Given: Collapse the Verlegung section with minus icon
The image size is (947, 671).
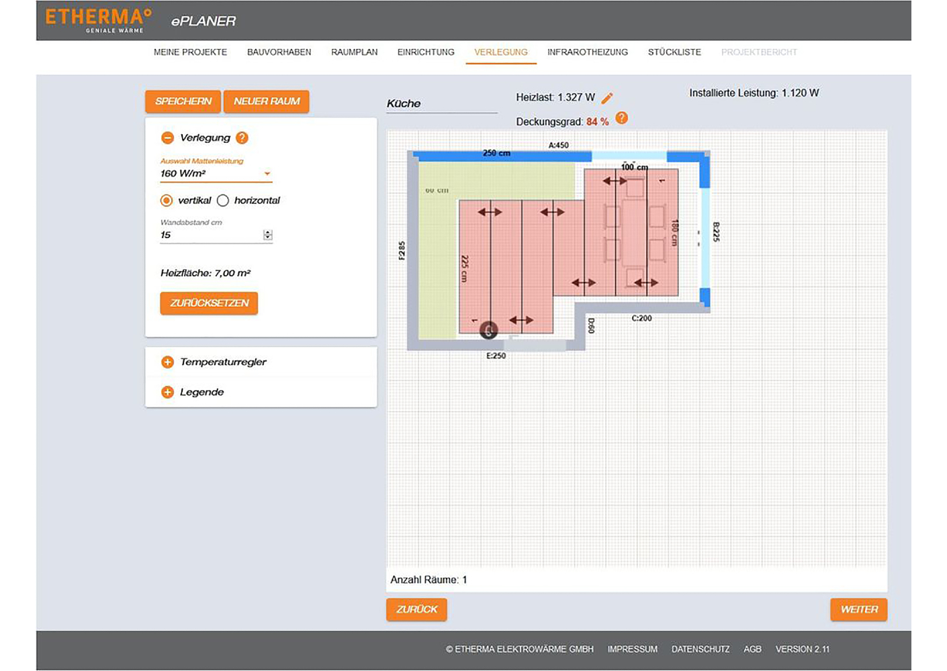Looking at the screenshot, I should 167,138.
